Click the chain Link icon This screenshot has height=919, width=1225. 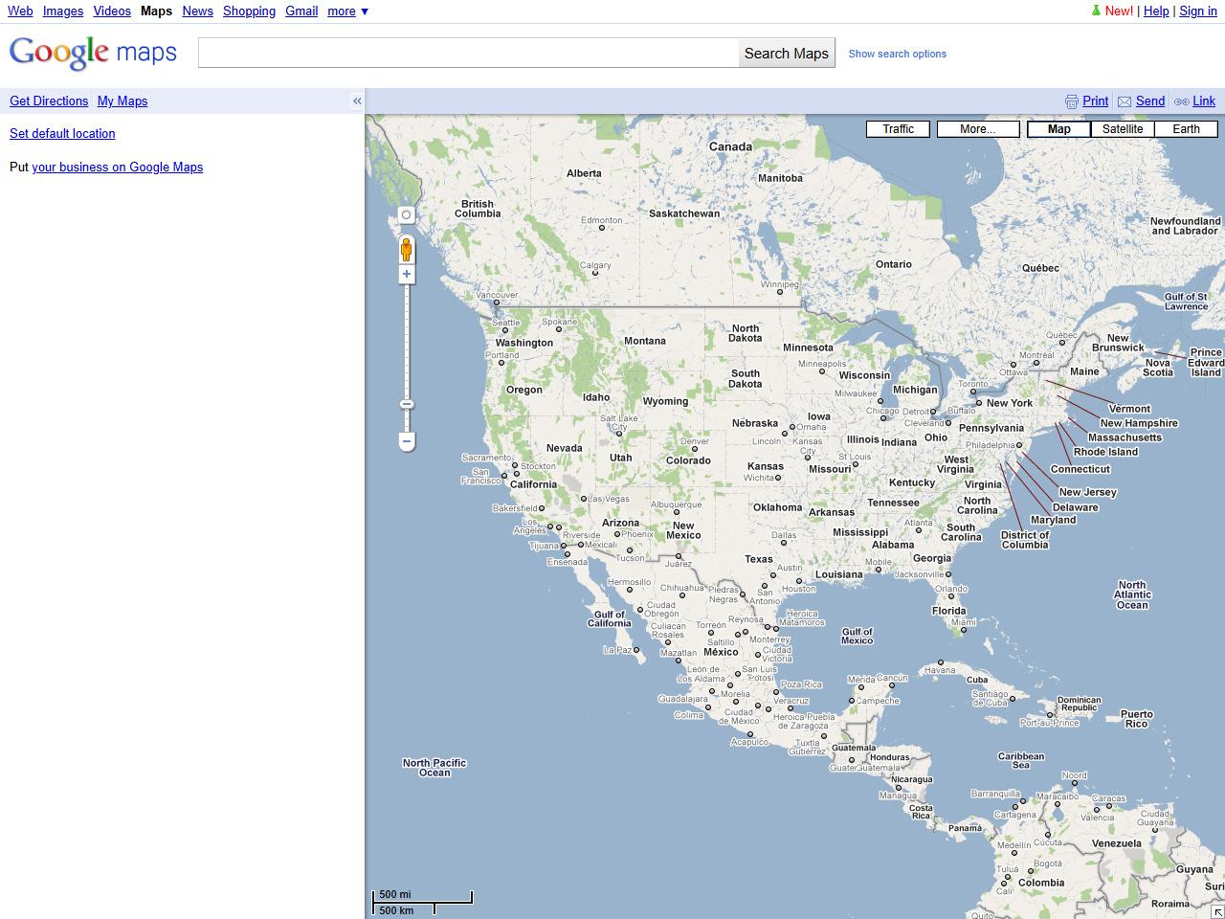(1181, 101)
